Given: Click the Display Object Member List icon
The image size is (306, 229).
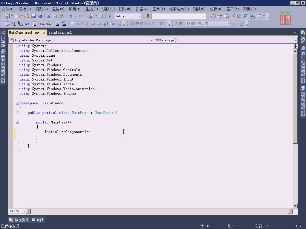Looking at the screenshot, I should pos(7,24).
